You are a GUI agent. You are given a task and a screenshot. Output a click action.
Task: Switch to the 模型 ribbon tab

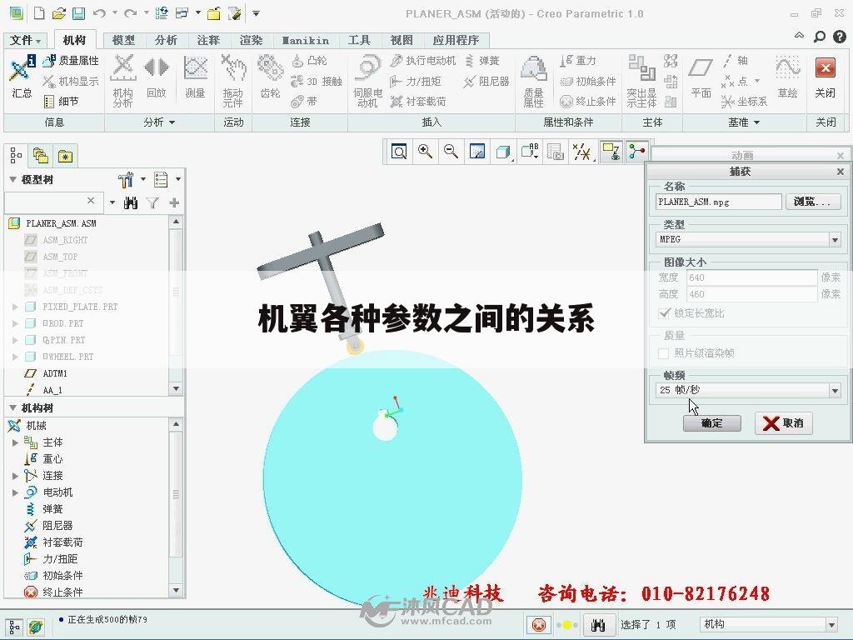pos(123,40)
